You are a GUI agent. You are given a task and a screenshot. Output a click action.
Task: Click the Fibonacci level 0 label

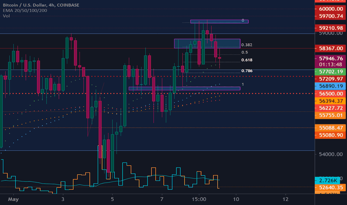pos(243,20)
